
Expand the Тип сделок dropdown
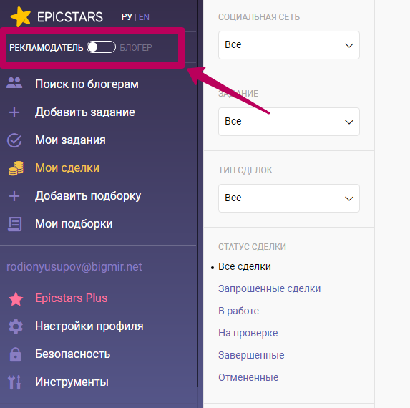tap(289, 198)
